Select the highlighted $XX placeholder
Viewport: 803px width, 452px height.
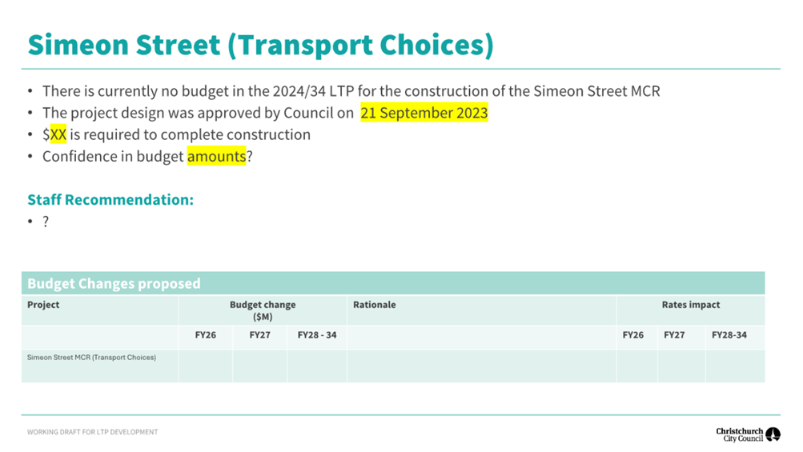point(54,134)
